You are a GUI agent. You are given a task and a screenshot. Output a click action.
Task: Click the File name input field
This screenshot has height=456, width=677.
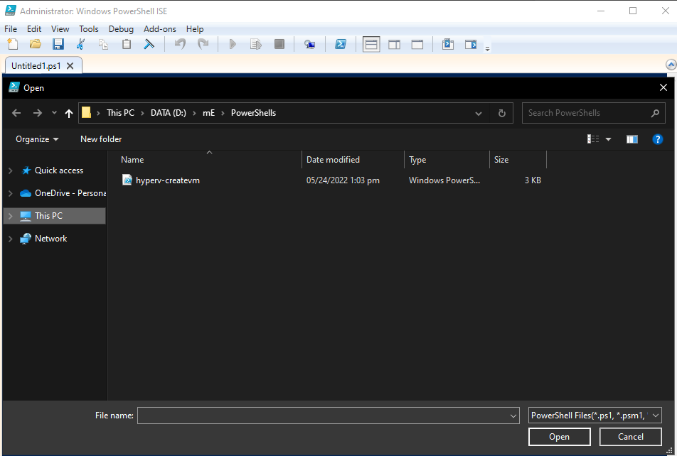(x=328, y=416)
